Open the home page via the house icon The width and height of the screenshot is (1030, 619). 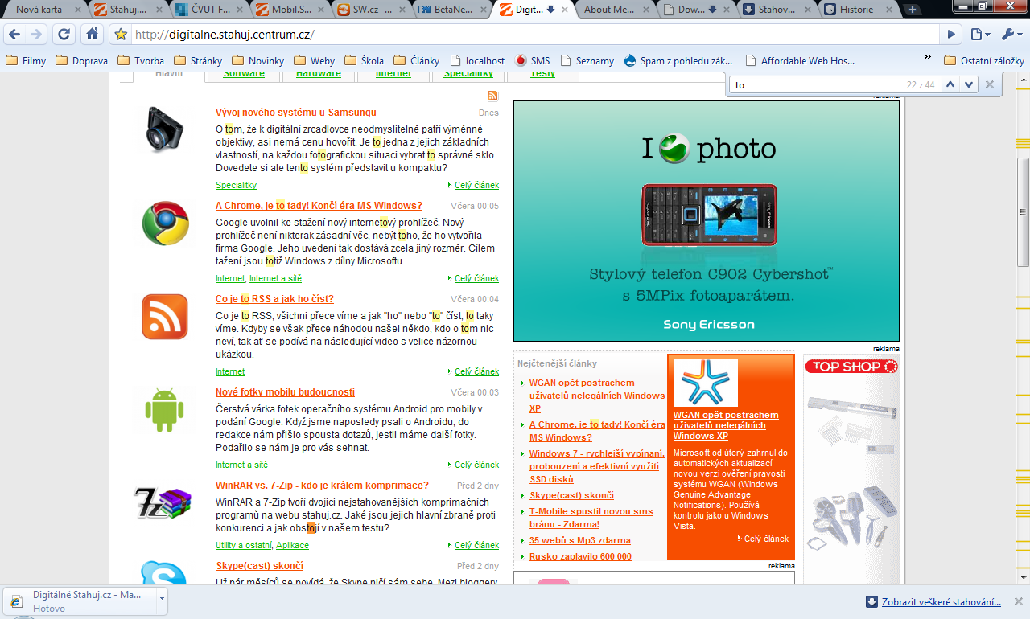(93, 35)
